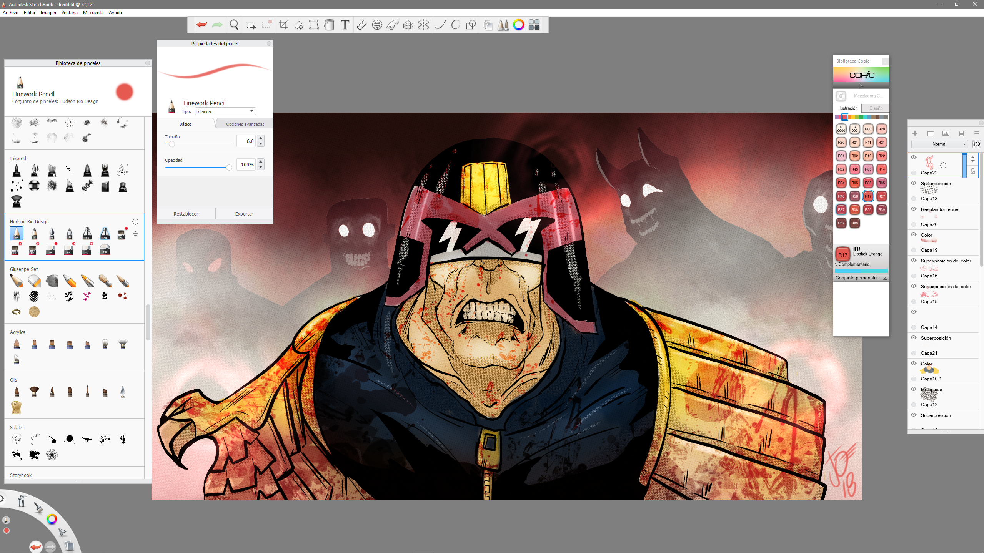Image resolution: width=984 pixels, height=553 pixels.
Task: Open the color wheel editor in the toolbar
Action: (x=518, y=25)
